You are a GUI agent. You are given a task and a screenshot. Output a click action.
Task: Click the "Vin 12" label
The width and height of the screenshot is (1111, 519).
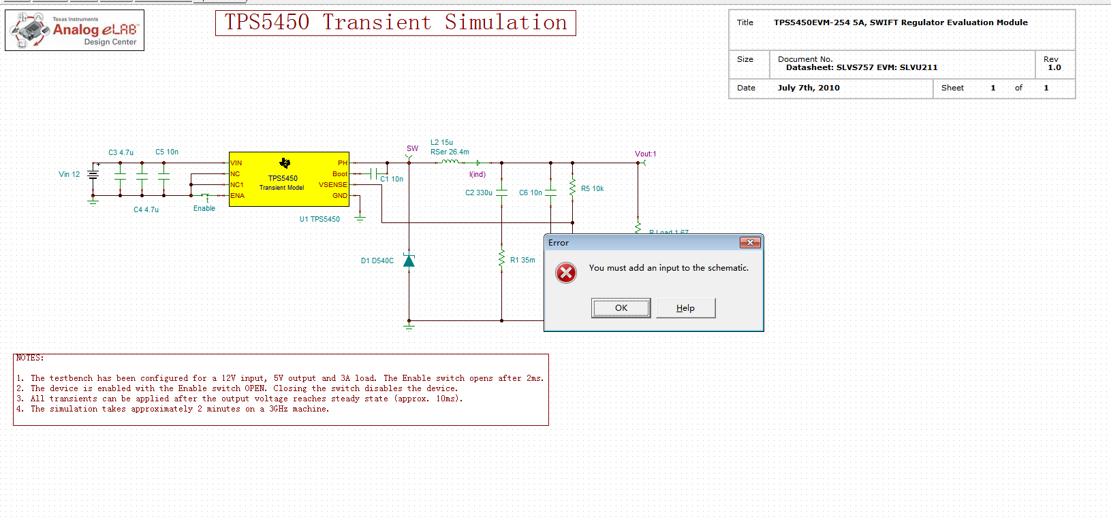click(x=69, y=174)
